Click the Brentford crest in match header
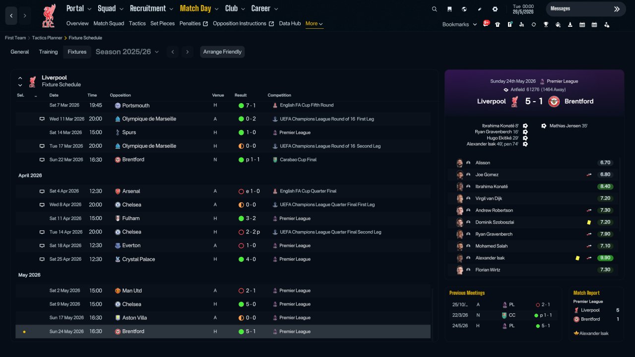The image size is (635, 357). [x=554, y=101]
